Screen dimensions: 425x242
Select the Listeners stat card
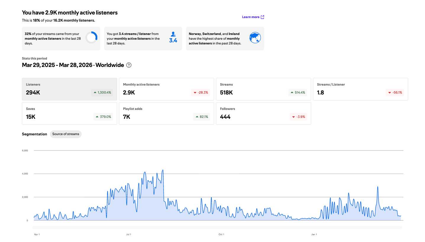coord(70,89)
